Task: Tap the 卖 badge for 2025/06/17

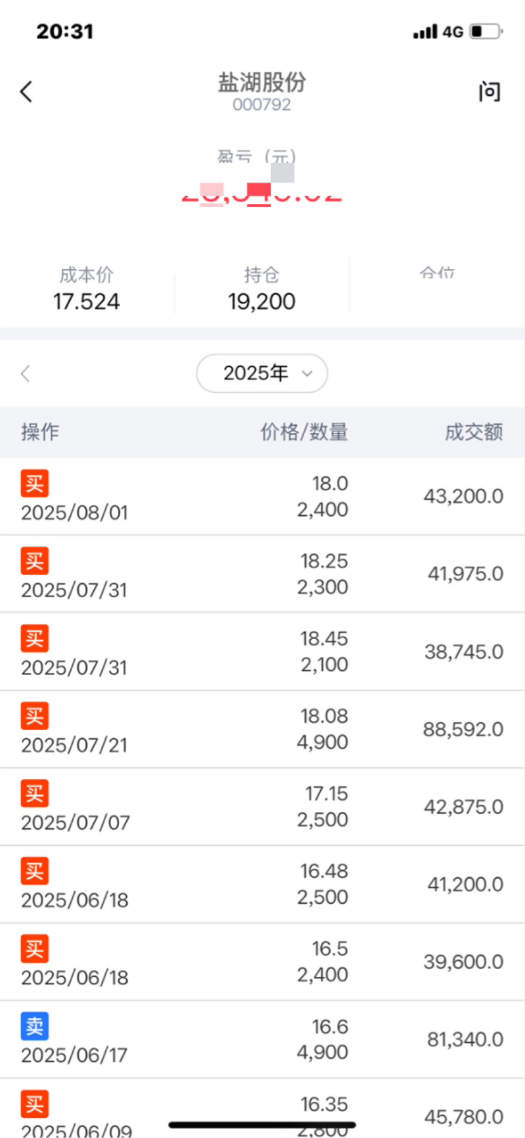Action: (x=35, y=1026)
